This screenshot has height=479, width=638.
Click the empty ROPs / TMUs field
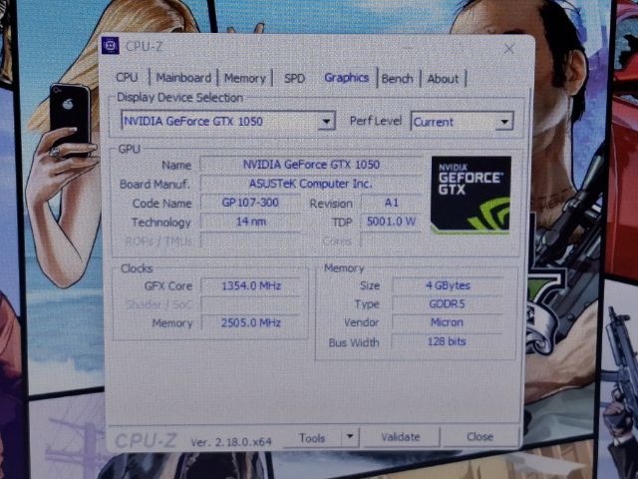point(250,240)
